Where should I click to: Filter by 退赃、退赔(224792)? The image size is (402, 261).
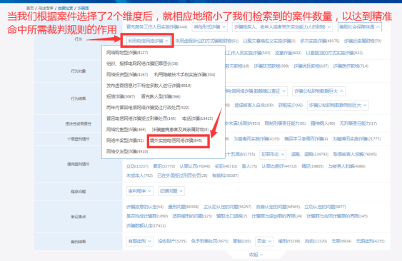[310, 154]
